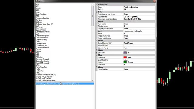
Task: Select ChaikinMoneyFlow indicator
Action: [x=43, y=36]
